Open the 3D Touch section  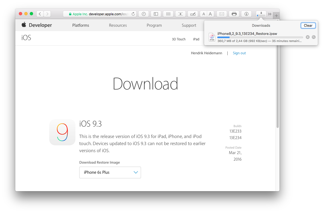pyautogui.click(x=179, y=39)
